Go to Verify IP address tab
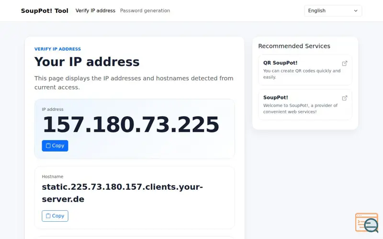This screenshot has height=239, width=383. pos(95,11)
